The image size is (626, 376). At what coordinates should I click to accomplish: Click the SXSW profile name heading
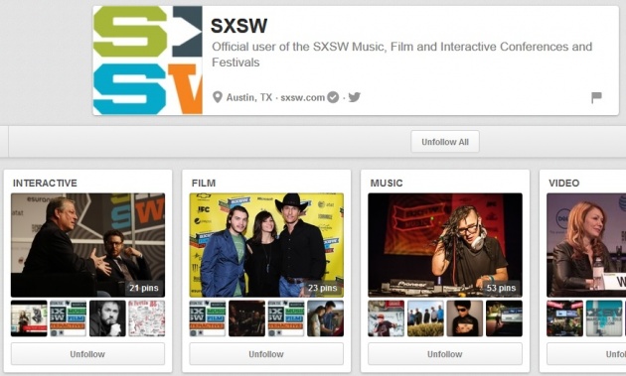click(x=238, y=26)
